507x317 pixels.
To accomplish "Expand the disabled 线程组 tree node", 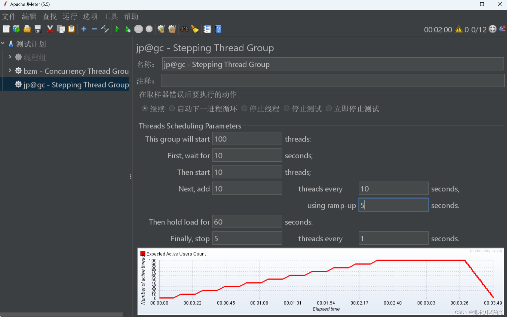I will pos(10,57).
